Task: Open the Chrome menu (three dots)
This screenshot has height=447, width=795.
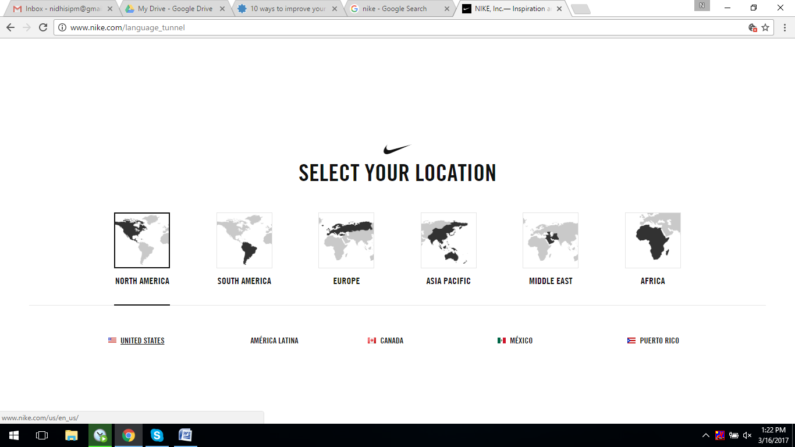Action: 784,27
